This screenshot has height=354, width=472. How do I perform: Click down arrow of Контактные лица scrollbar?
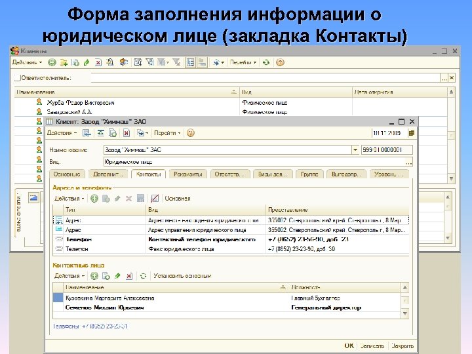point(405,313)
